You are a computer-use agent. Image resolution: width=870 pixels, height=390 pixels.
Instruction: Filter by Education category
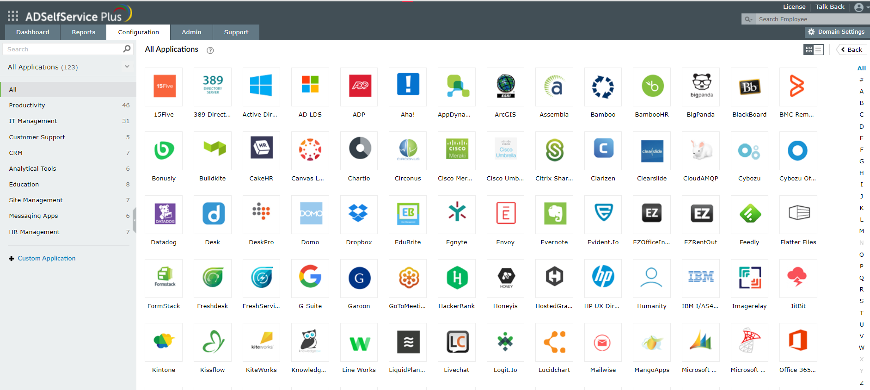coord(68,184)
